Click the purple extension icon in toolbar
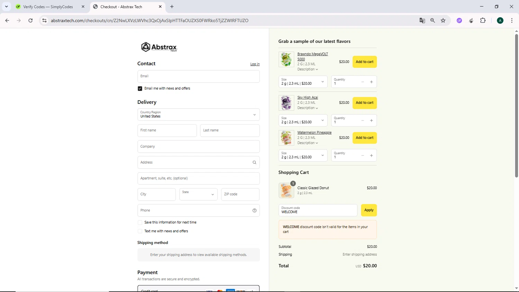Screen dimensions: 519x292 (459, 20)
